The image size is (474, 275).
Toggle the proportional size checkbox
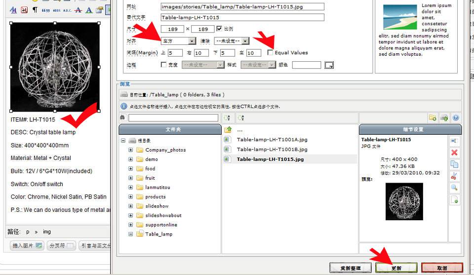point(219,29)
